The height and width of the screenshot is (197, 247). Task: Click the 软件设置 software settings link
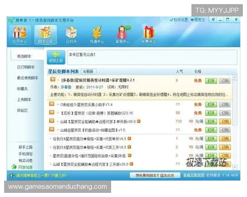coord(179,20)
